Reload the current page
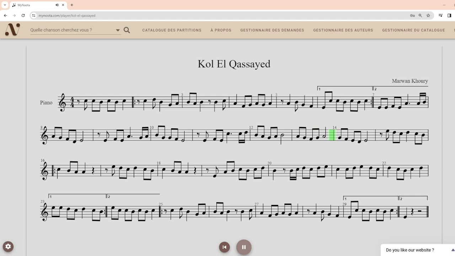 [x=23, y=15]
